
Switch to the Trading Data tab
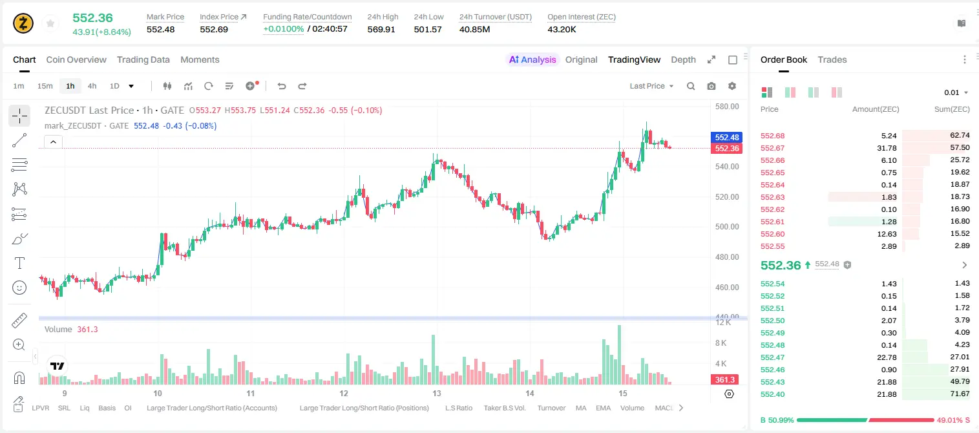click(143, 59)
